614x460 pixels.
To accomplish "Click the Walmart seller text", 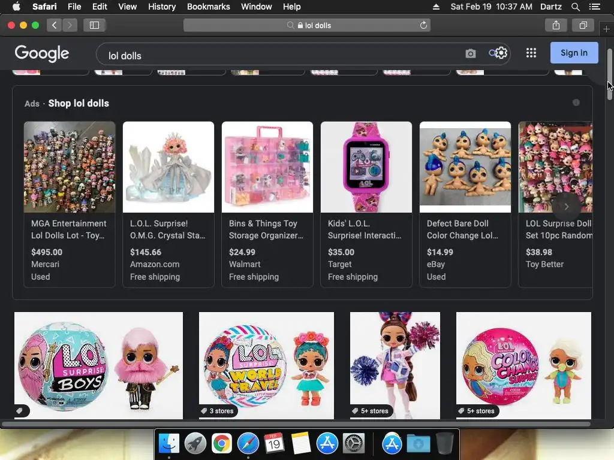I will coord(245,264).
